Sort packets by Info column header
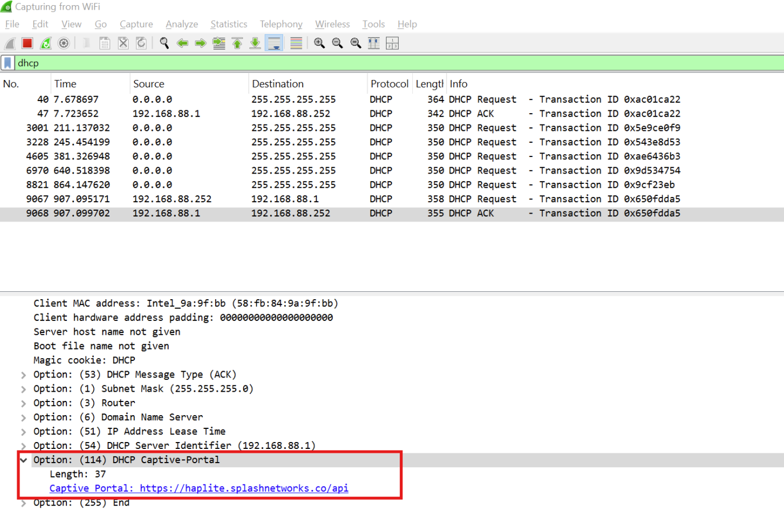Image resolution: width=784 pixels, height=514 pixels. coord(615,84)
